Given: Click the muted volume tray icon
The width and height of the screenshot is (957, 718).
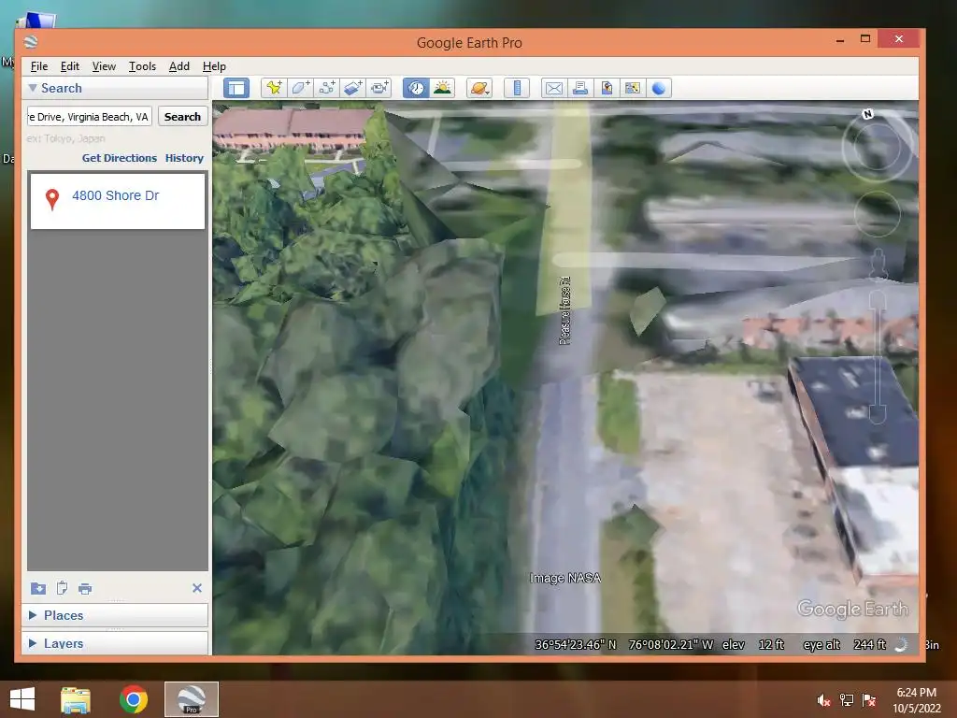Looking at the screenshot, I should (823, 700).
